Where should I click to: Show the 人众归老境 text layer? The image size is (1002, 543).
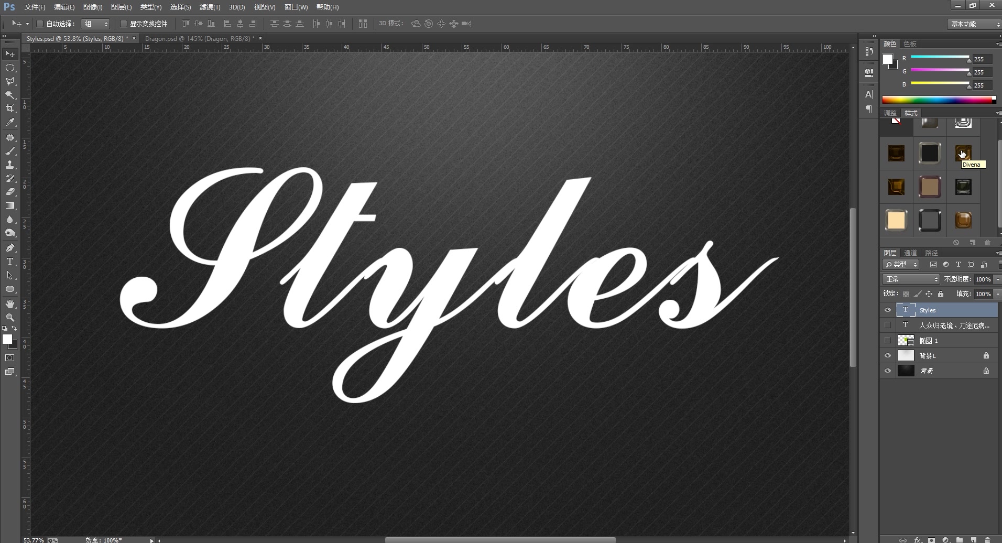point(888,325)
